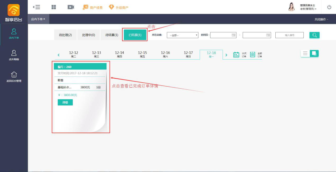Viewport: 336px width, 172px height.
Task: Open 商户续费 merchant renewal
Action: point(93,7)
